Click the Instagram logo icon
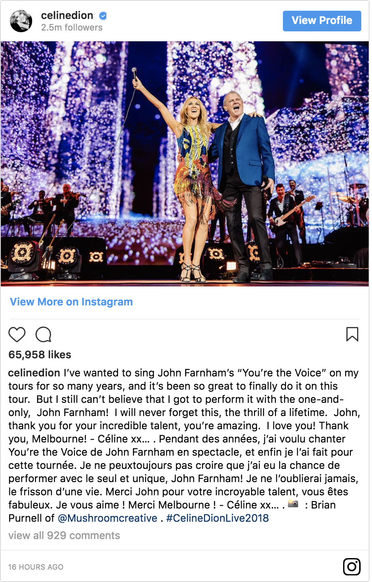372x582 pixels. pyautogui.click(x=352, y=567)
